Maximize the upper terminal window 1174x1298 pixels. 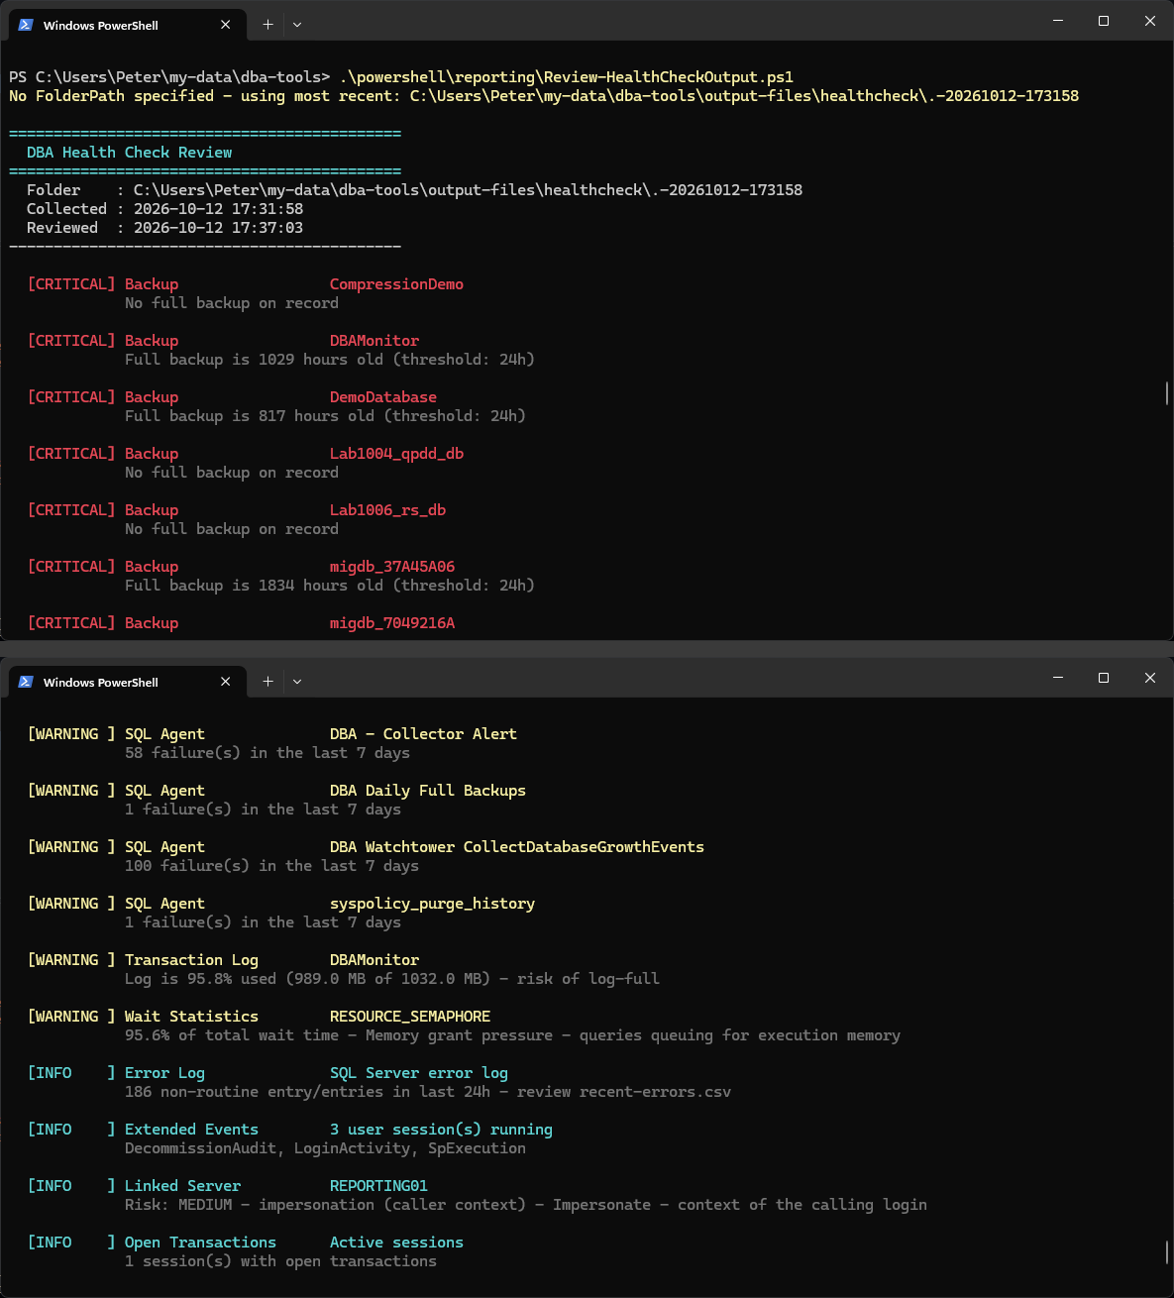coord(1104,21)
